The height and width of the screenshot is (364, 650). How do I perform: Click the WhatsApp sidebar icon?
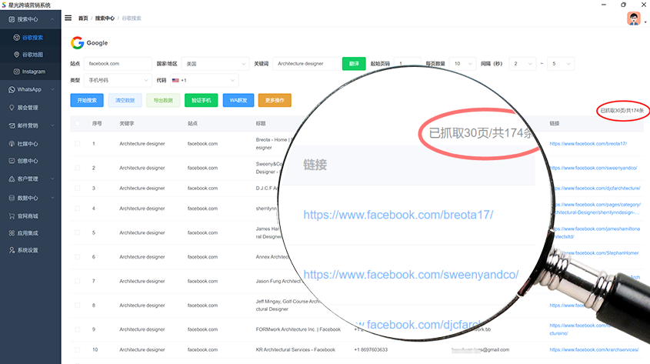tap(12, 89)
